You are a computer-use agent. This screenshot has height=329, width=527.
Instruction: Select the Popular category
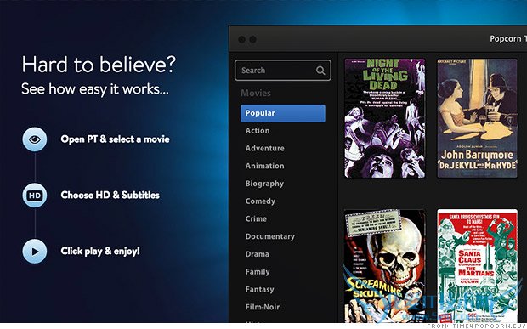pyautogui.click(x=283, y=113)
